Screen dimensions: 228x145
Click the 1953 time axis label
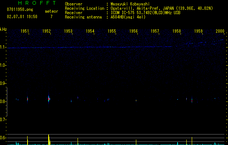[x=68, y=31]
